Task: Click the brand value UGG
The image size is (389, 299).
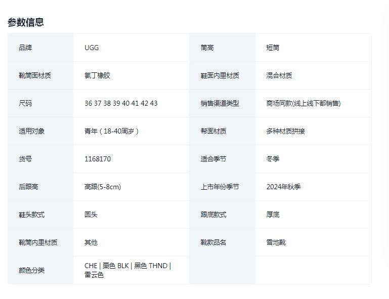Action: (x=92, y=48)
